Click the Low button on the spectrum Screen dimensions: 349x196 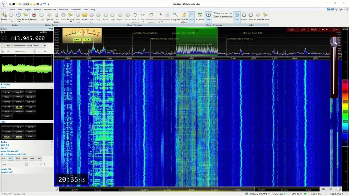tap(303, 29)
